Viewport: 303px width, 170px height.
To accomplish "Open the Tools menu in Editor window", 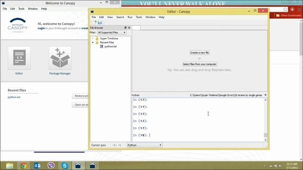I will click(139, 17).
